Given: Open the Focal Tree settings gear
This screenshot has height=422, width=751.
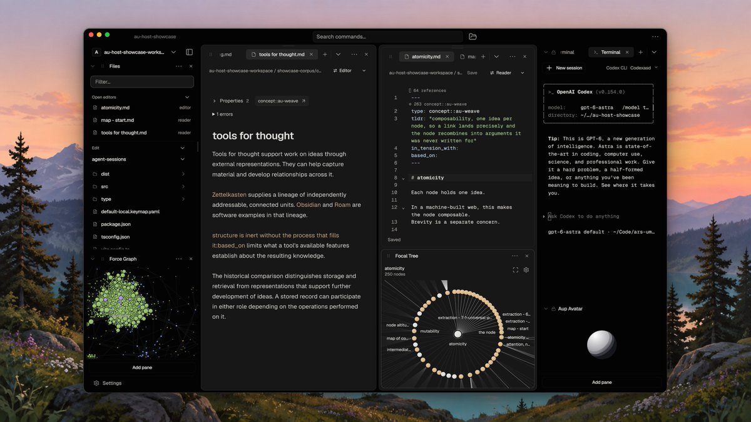Looking at the screenshot, I should (x=526, y=270).
